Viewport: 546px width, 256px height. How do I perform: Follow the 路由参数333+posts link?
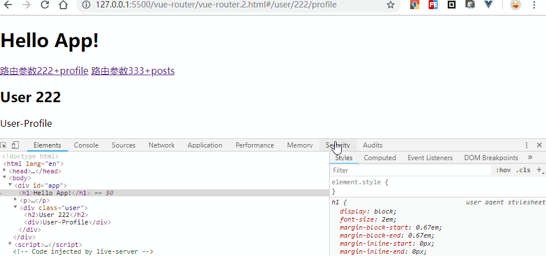pos(133,71)
